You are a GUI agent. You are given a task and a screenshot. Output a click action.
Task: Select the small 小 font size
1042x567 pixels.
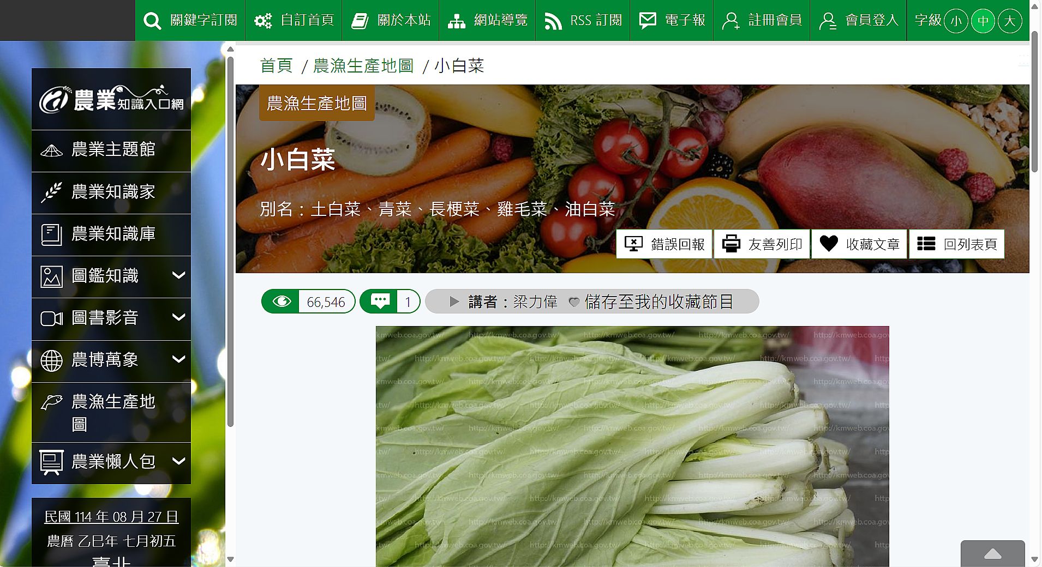point(956,21)
